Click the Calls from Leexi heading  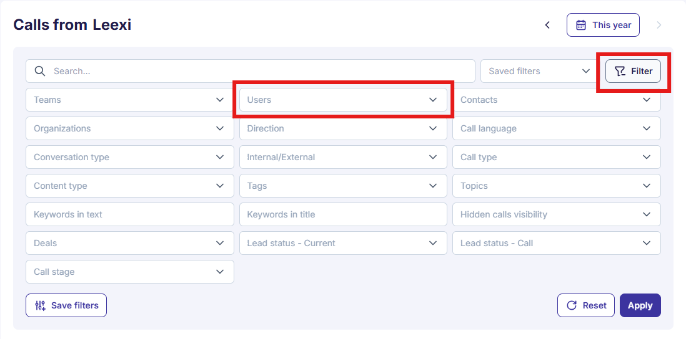point(72,25)
